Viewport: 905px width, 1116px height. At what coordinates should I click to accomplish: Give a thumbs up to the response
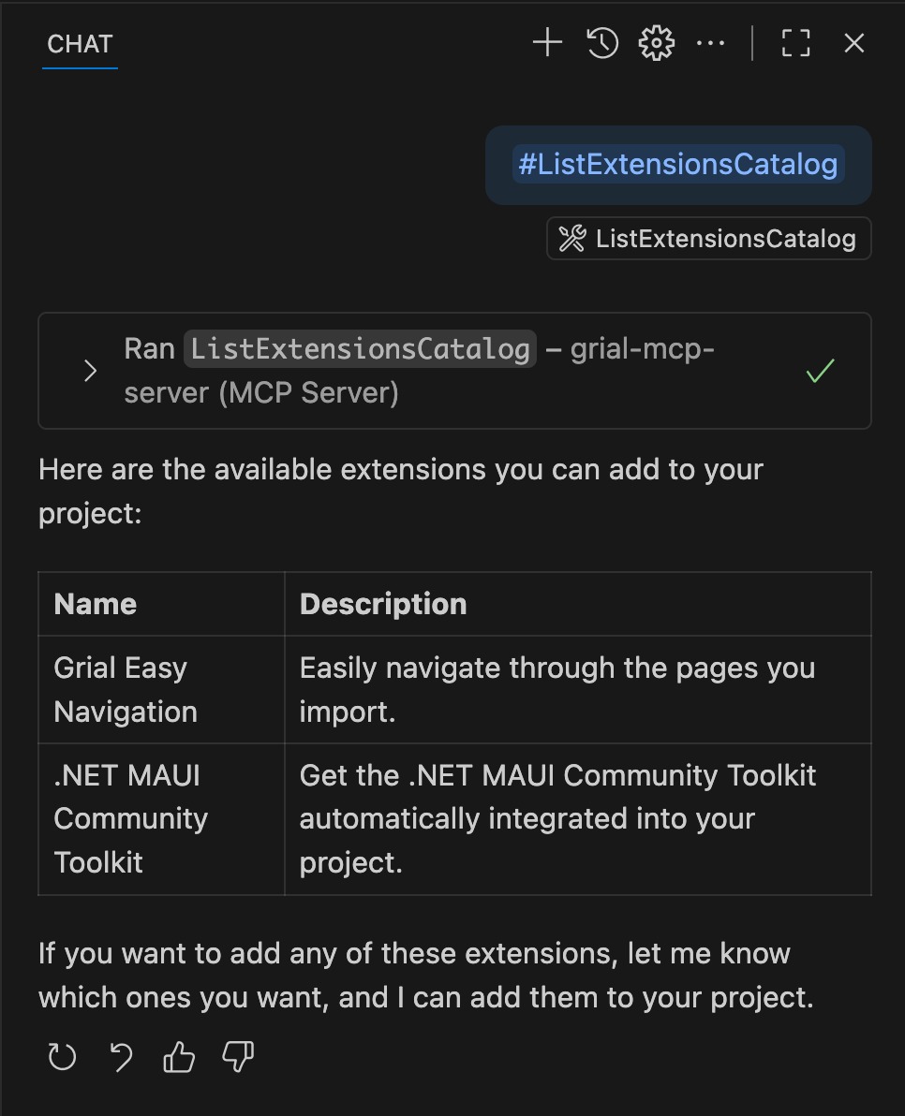178,1057
